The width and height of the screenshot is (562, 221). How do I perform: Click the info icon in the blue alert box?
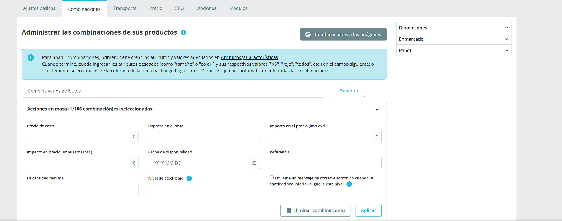click(x=31, y=58)
